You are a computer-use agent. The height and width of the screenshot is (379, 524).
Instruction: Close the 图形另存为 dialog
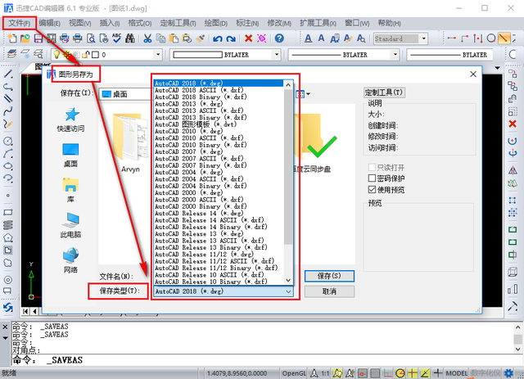[473, 74]
